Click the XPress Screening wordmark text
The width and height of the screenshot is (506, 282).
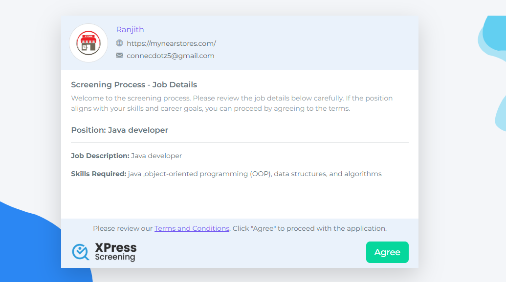click(116, 252)
